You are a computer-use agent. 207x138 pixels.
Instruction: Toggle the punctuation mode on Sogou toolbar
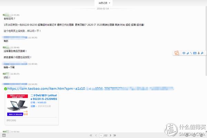(191, 53)
